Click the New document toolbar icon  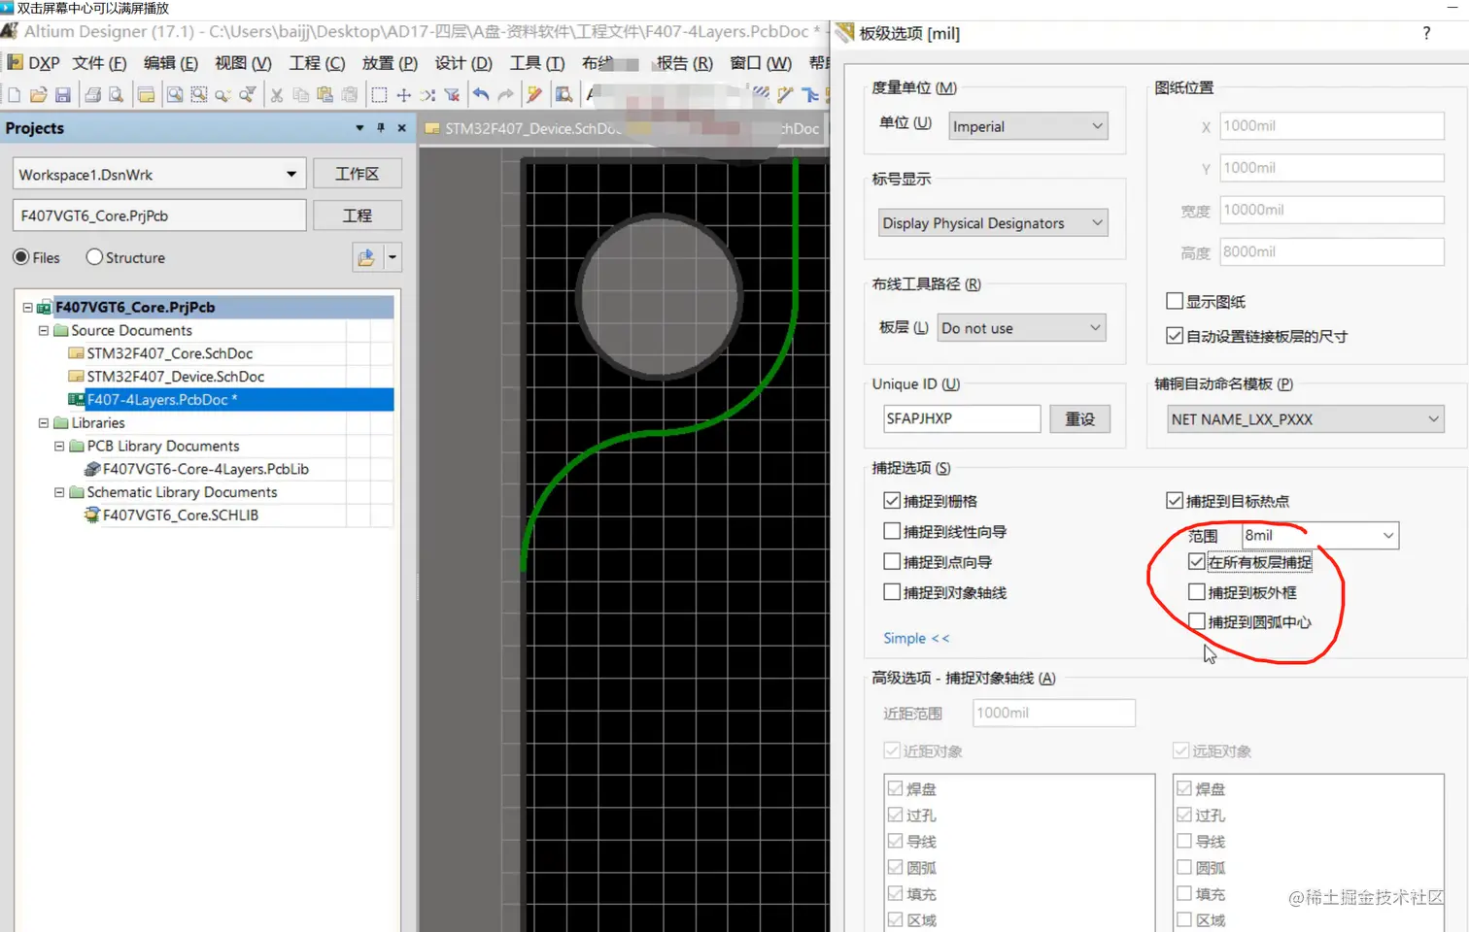tap(14, 94)
